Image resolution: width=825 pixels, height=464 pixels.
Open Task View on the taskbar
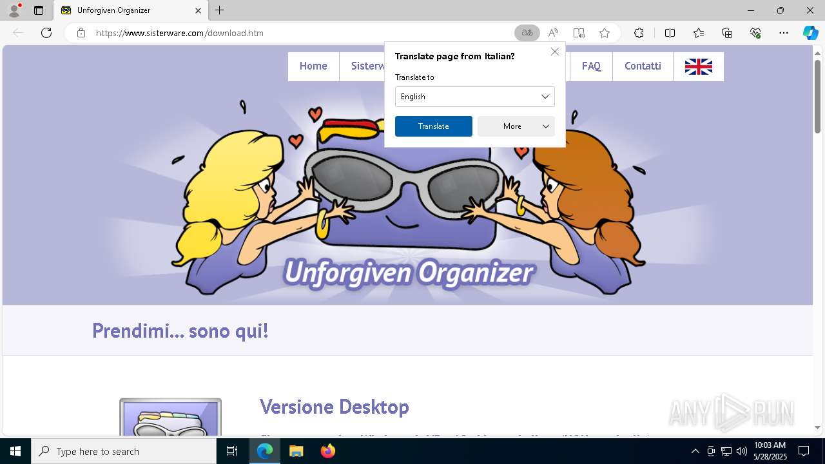[232, 451]
